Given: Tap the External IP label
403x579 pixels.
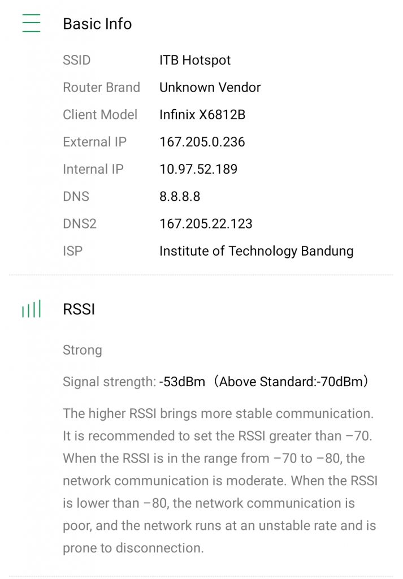Looking at the screenshot, I should click(95, 142).
